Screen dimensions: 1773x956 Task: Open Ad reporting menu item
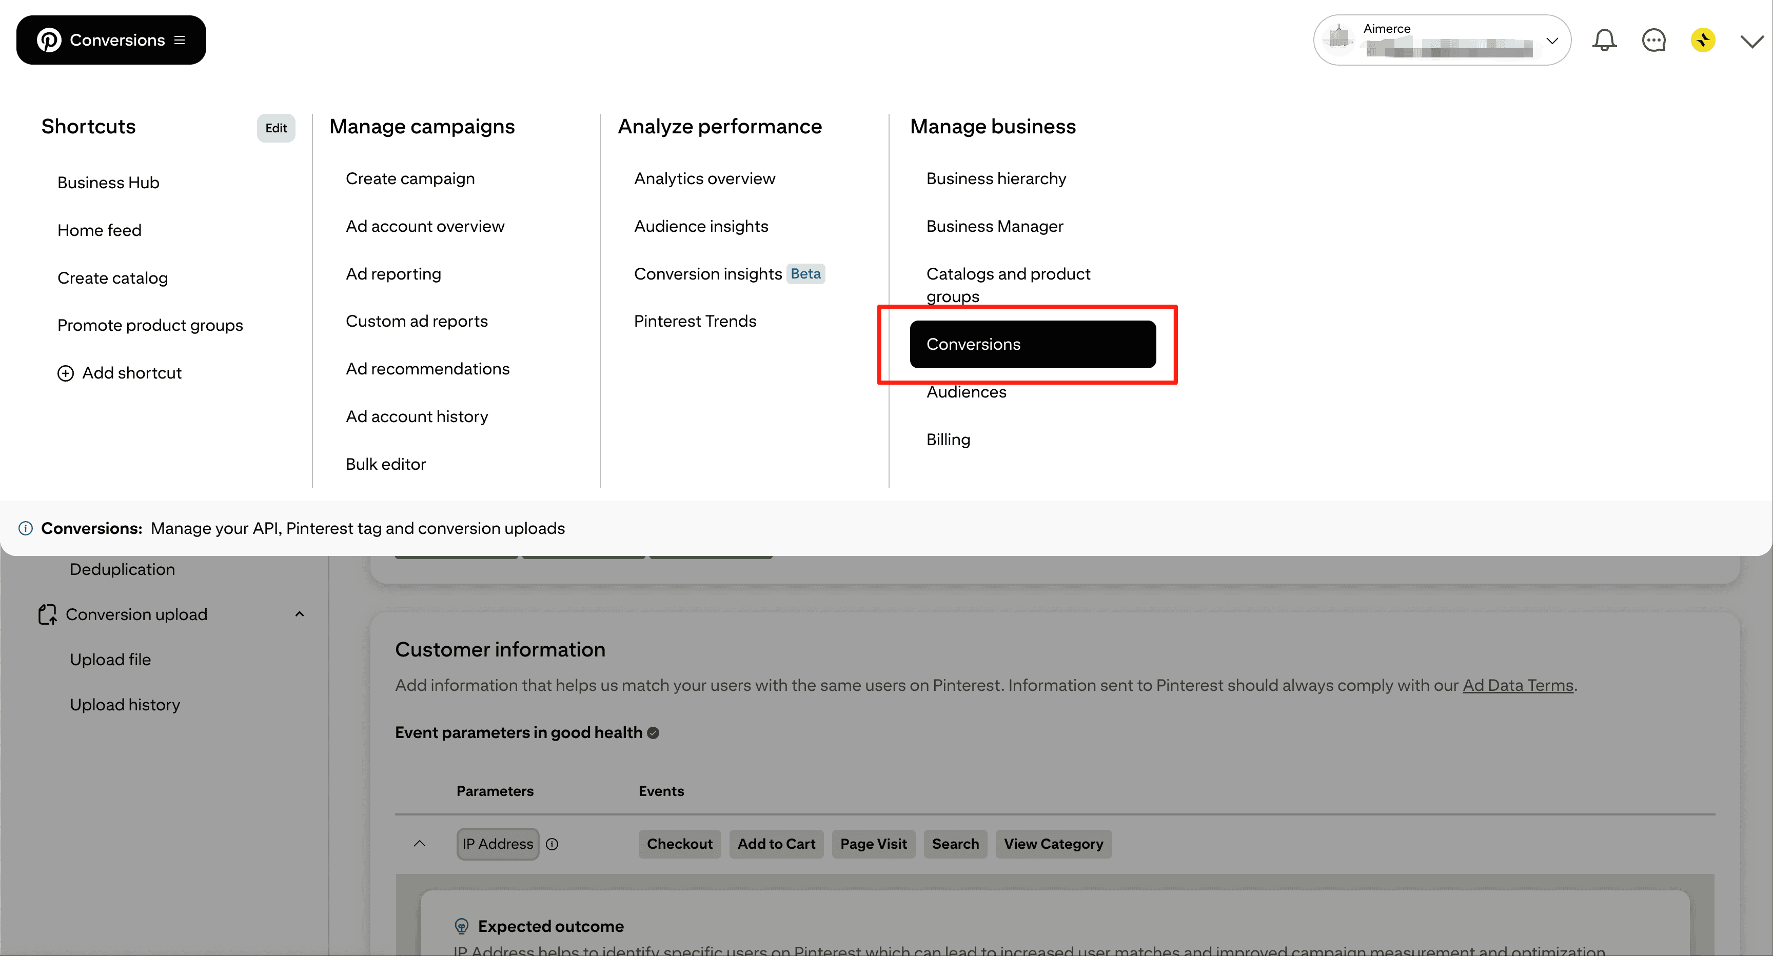pyautogui.click(x=393, y=274)
